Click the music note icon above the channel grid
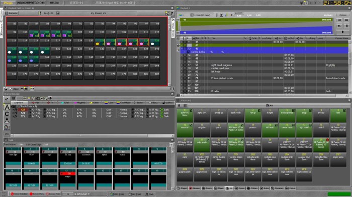Viewport: 352px width, 197px height. [172, 13]
